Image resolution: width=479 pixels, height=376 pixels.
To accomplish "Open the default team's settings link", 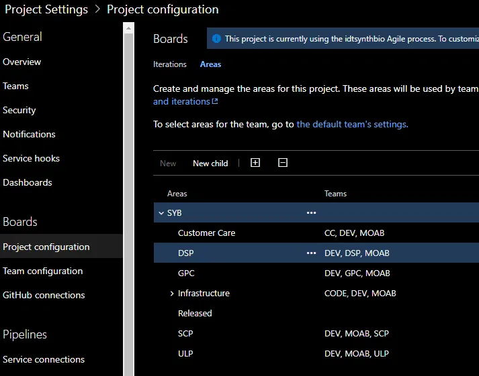I will coord(352,124).
